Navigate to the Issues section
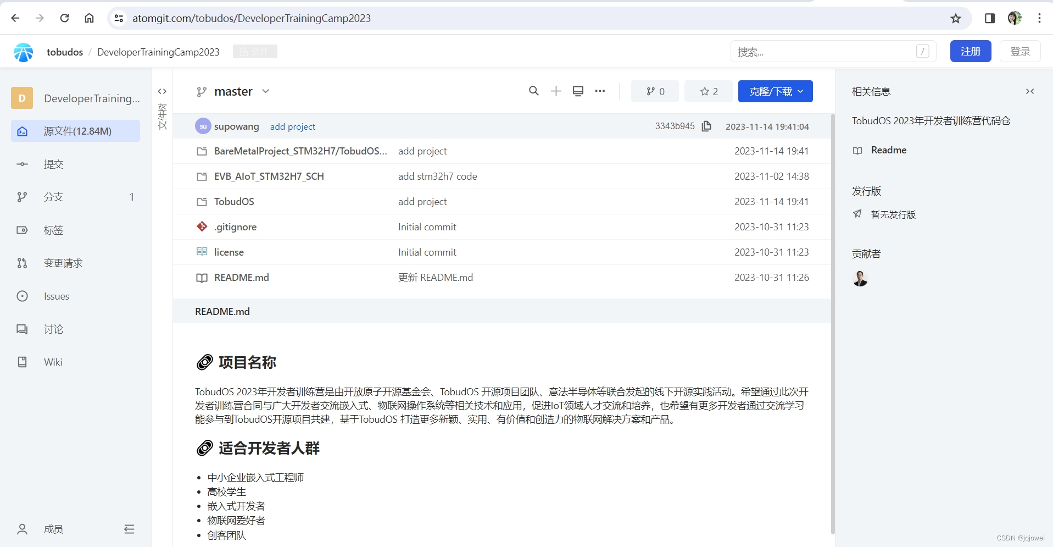This screenshot has width=1053, height=547. point(56,296)
